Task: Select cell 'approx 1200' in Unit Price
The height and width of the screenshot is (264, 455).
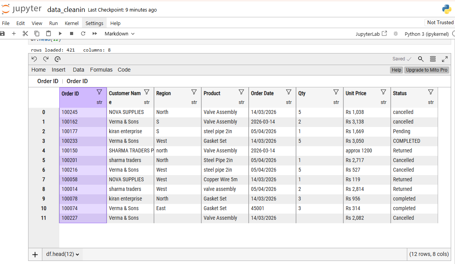Action: (x=367, y=150)
